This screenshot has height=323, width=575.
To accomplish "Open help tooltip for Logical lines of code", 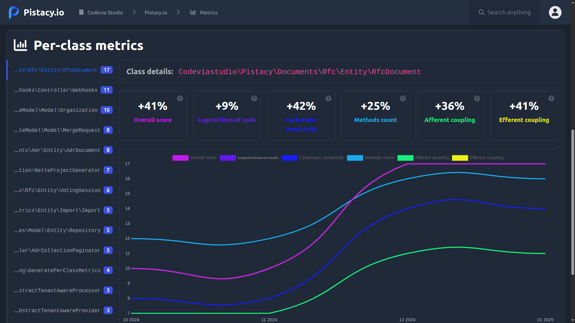I will click(x=254, y=98).
